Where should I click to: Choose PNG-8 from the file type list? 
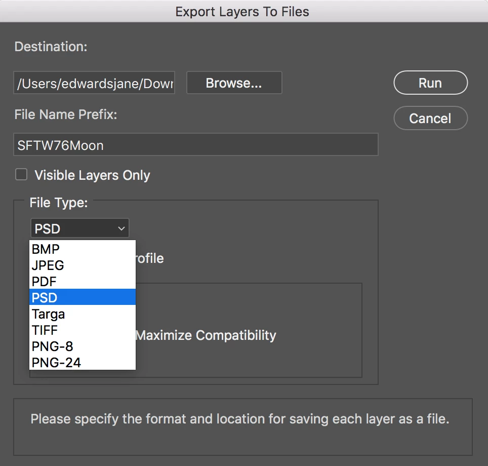[83, 346]
